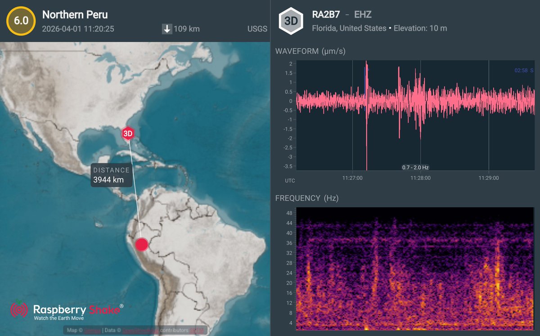Click the 11:29:00 time tick
Viewport: 540px width, 336px height.
489,178
